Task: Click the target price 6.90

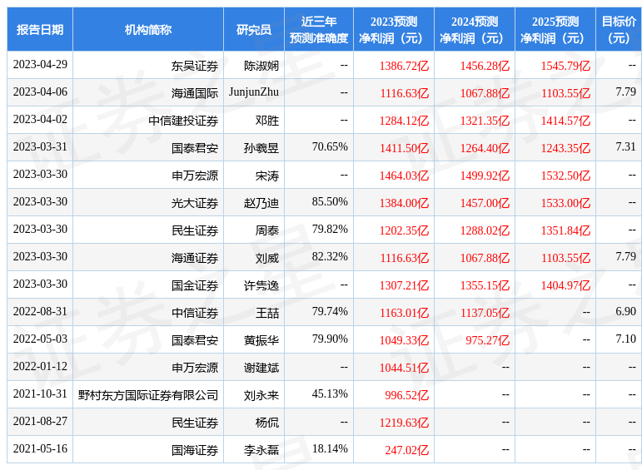Action: click(x=625, y=312)
